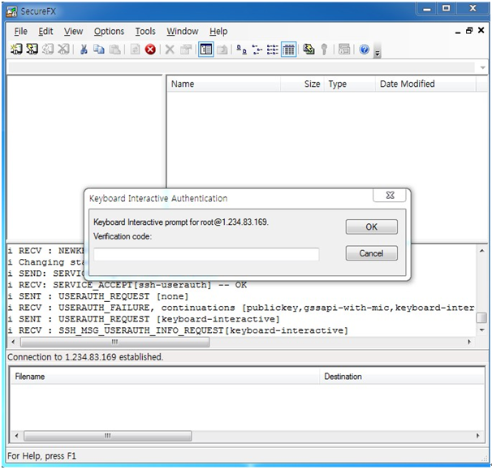
Task: Switch to List view icon
Action: tap(272, 50)
